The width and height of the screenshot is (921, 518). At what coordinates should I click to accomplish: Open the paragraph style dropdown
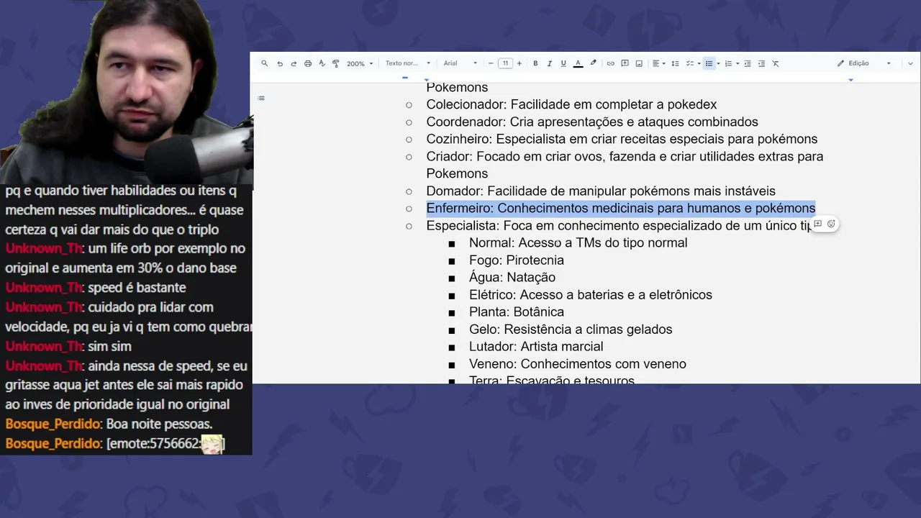click(x=407, y=63)
